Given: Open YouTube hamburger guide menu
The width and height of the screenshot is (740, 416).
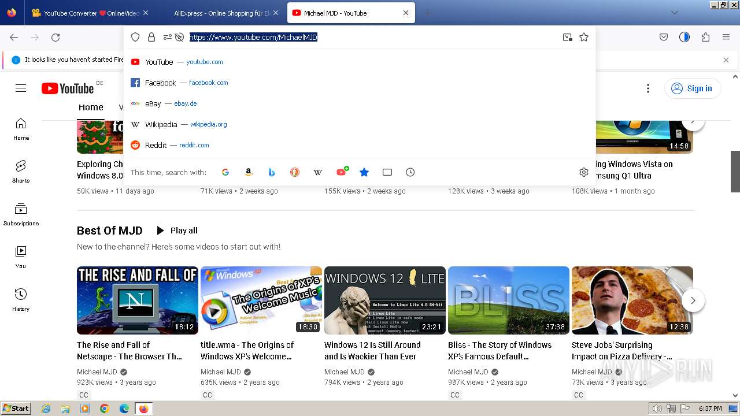Looking at the screenshot, I should (21, 88).
